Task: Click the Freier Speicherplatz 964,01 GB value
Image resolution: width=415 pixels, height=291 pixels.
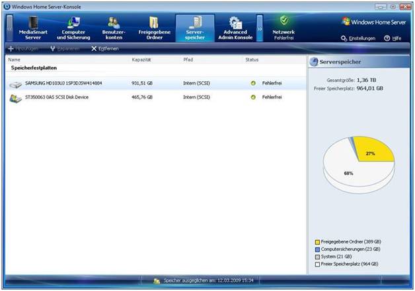Action: (370, 88)
